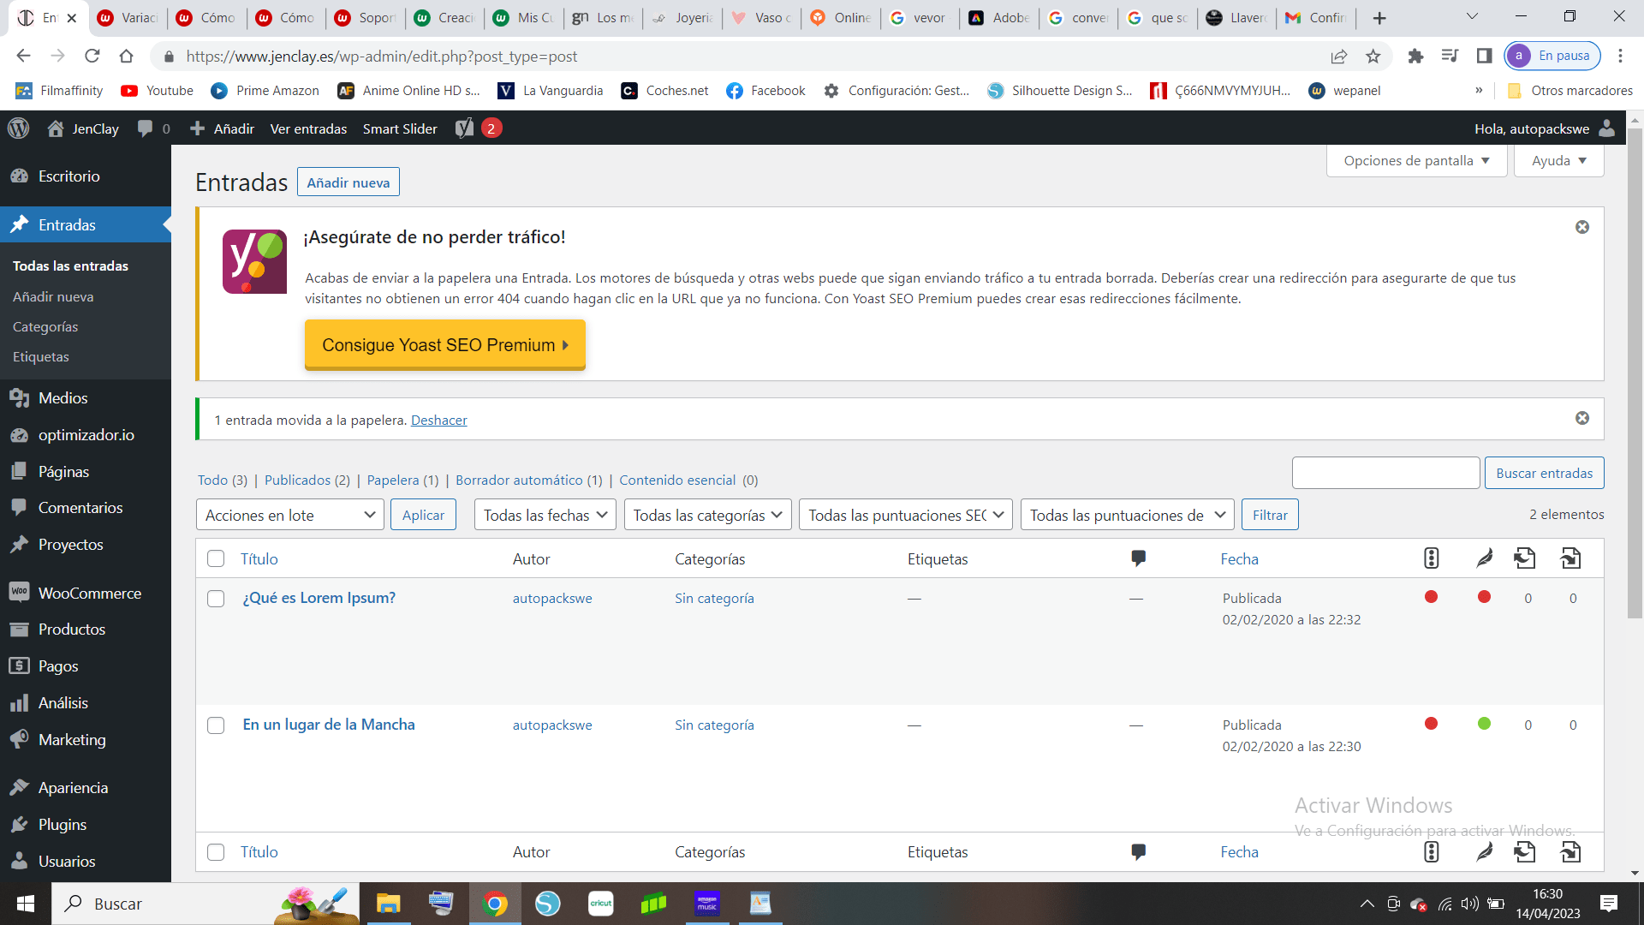
Task: Click the 'Añadir nueva' button beside Entradas
Action: 348,182
